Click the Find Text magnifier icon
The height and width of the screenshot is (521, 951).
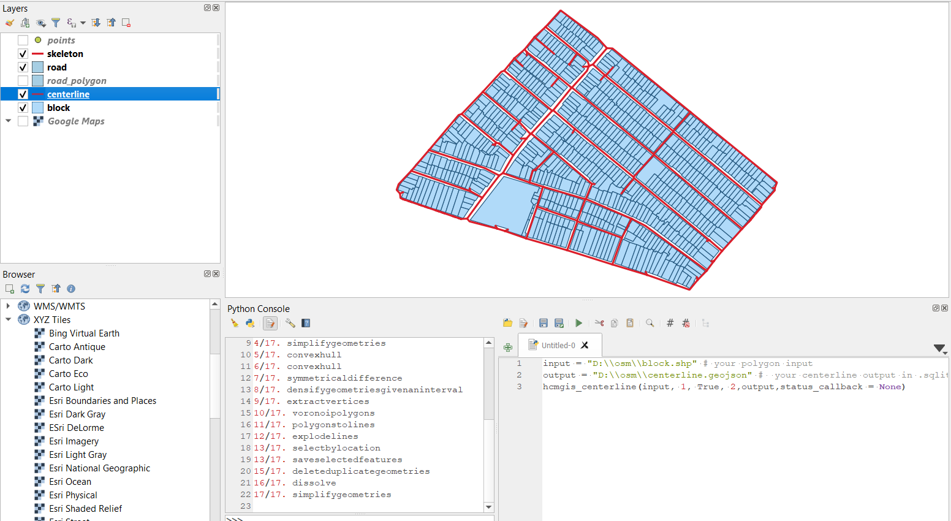650,323
